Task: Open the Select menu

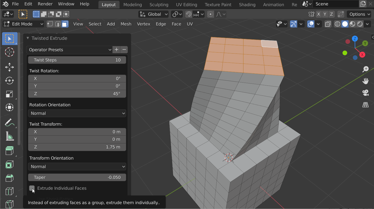Action: [x=95, y=24]
